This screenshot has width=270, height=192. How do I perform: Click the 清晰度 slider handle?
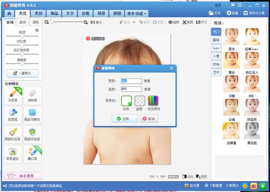pyautogui.click(x=22, y=64)
